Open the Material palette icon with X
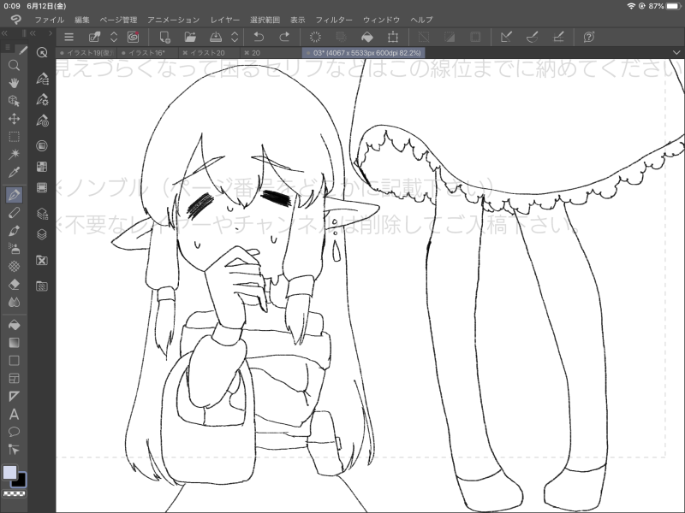 pos(42,261)
